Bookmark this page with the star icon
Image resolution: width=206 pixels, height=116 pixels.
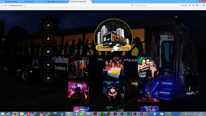pyautogui.click(x=183, y=5)
